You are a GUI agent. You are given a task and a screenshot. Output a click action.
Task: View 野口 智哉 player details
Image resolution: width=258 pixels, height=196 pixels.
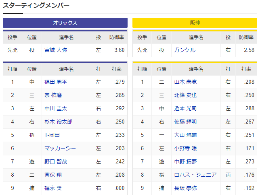click(56, 161)
